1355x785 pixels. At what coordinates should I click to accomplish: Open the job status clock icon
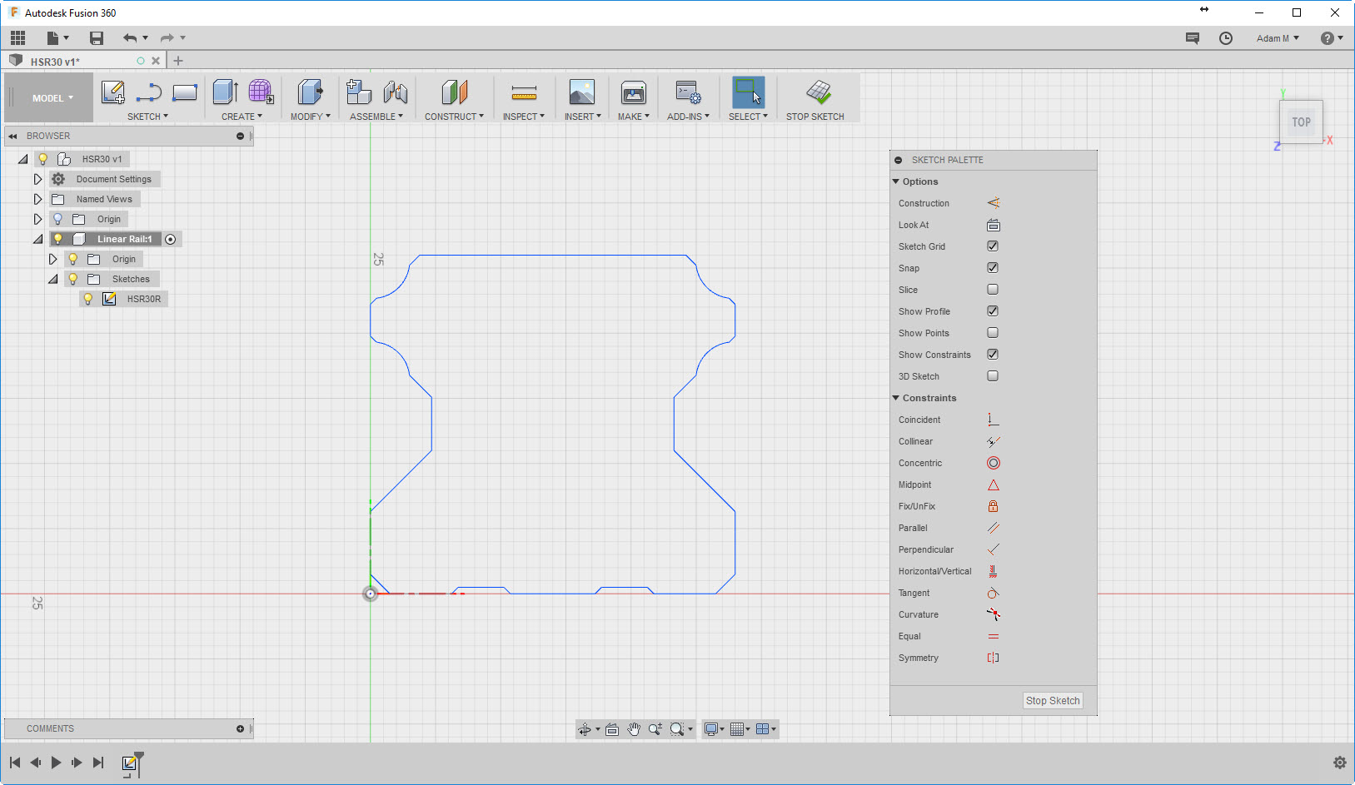tap(1226, 38)
